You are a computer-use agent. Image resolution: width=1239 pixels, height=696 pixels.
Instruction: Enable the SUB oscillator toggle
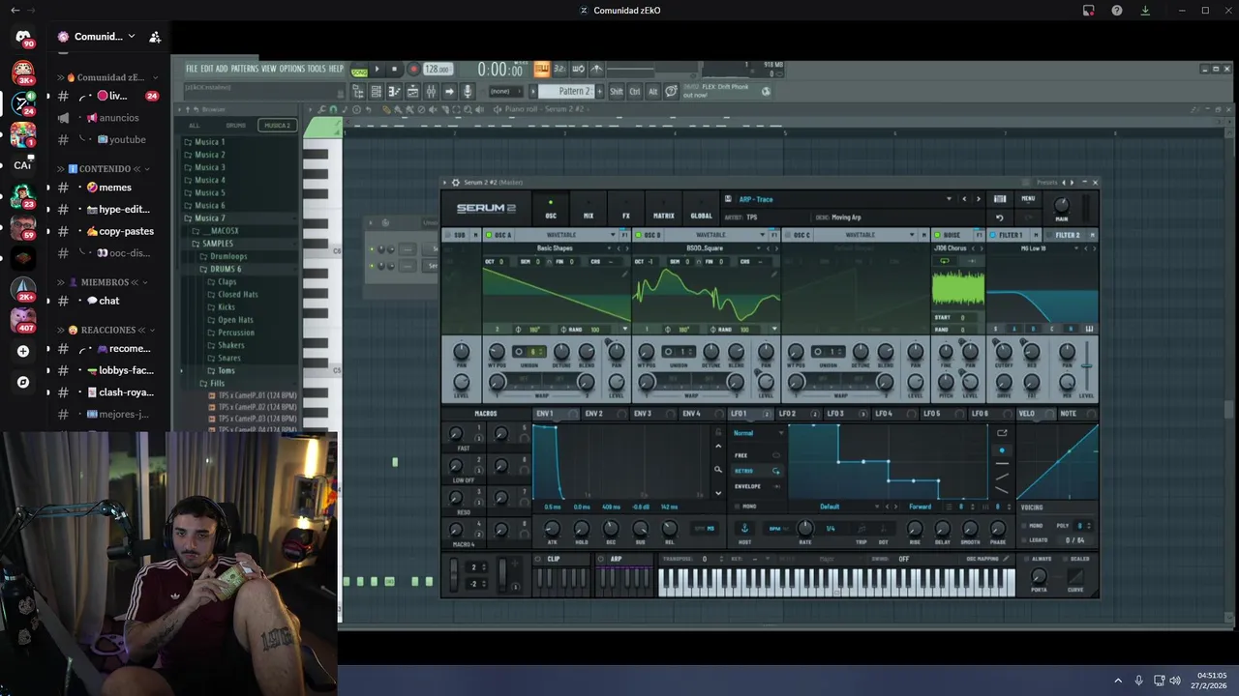pos(448,235)
